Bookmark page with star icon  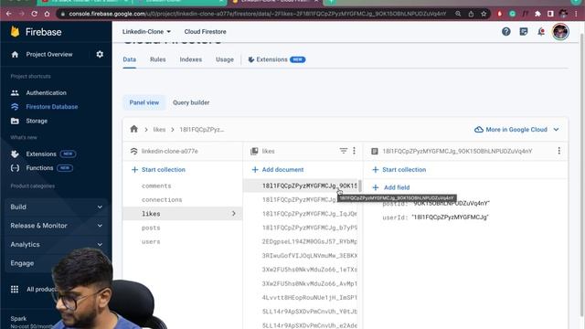pos(484,14)
